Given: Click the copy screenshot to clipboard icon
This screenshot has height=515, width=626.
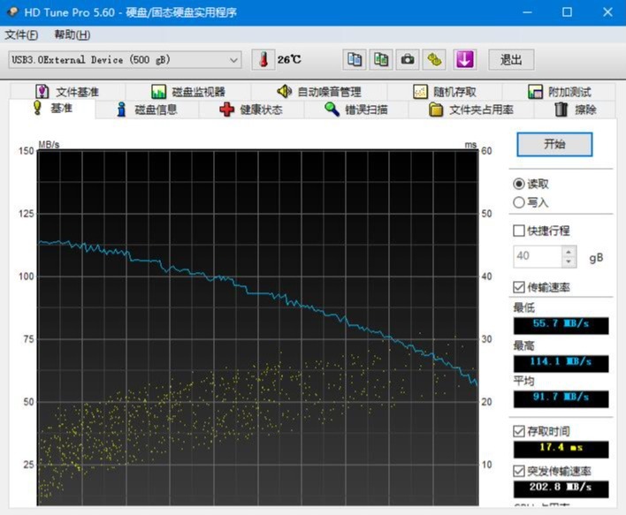Looking at the screenshot, I should [x=380, y=59].
